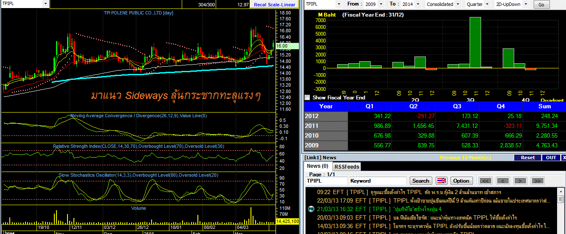The width and height of the screenshot is (566, 234).
Task: Switch news language with the flag icon
Action: [x=442, y=181]
